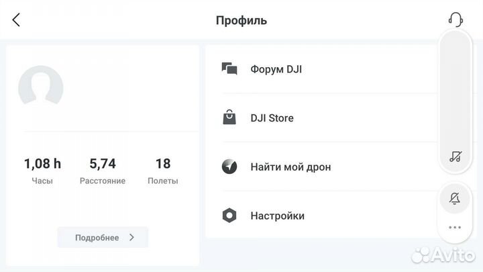Screen dimensions: 483x272
Task: Tap the 1,08 h Часы statistic
Action: click(42, 171)
